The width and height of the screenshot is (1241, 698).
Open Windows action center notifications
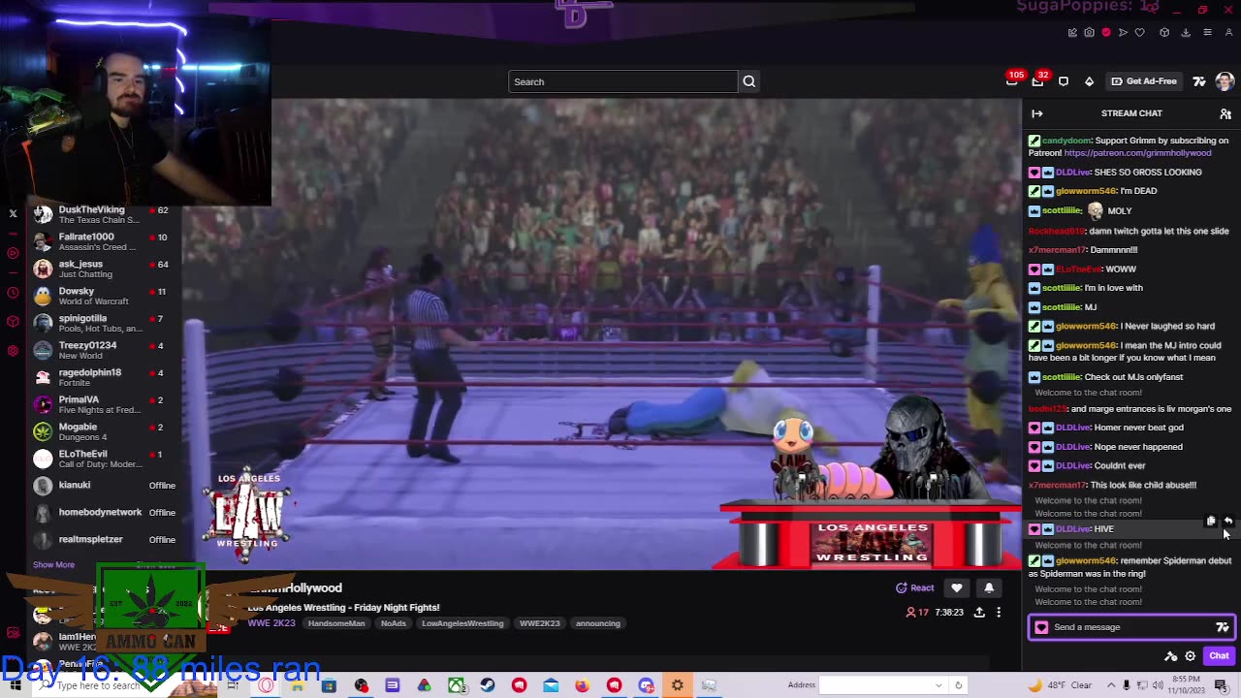1221,685
